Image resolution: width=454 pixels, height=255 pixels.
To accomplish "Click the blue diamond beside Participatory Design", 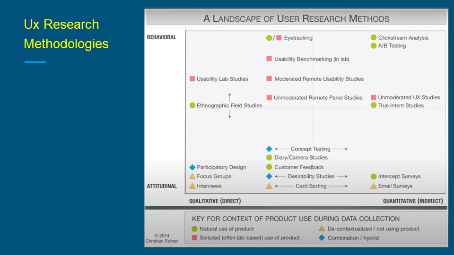I will (192, 167).
